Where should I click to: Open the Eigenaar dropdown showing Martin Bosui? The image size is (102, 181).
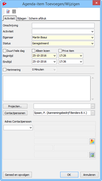(x=92, y=37)
